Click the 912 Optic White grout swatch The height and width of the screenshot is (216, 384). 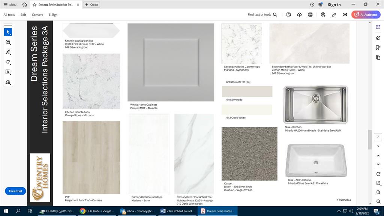(x=247, y=110)
